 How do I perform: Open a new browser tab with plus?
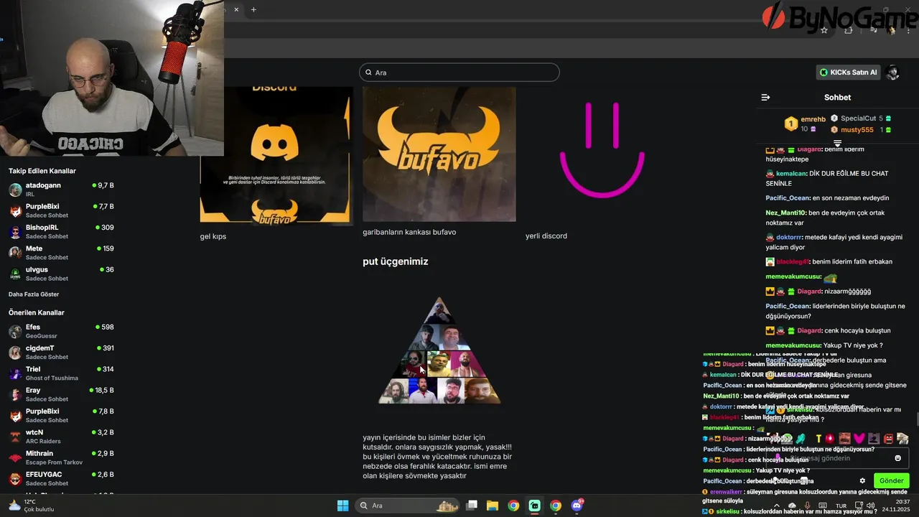click(253, 9)
